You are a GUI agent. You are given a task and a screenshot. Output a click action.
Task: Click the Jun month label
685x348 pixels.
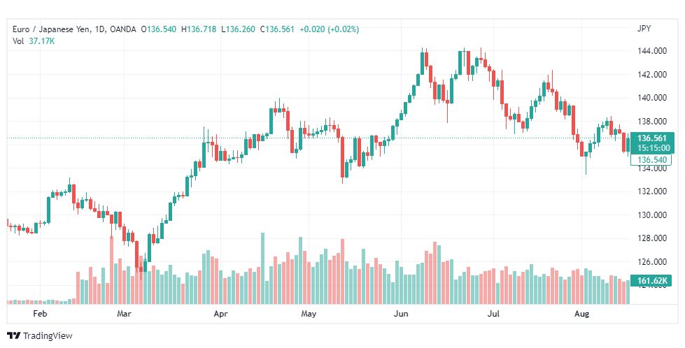click(x=401, y=314)
